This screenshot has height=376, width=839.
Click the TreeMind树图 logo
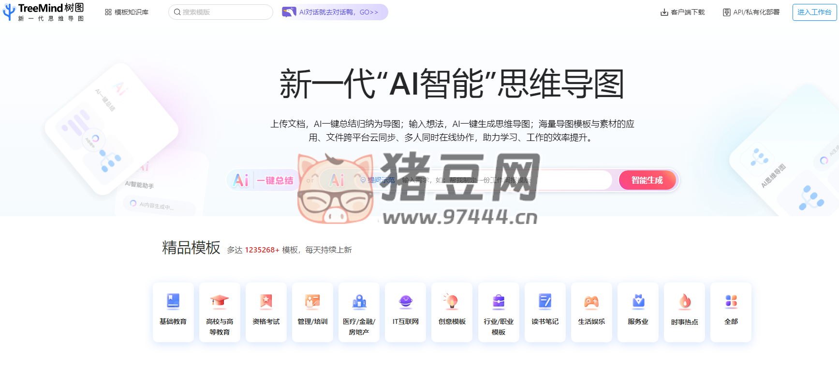44,12
